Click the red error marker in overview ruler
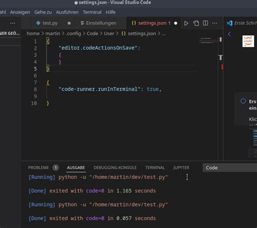Image resolution: width=257 pixels, height=228 pixels. (222, 67)
